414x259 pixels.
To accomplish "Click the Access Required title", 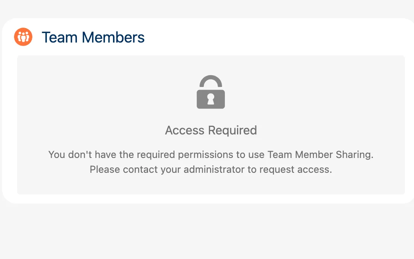I will 211,130.
